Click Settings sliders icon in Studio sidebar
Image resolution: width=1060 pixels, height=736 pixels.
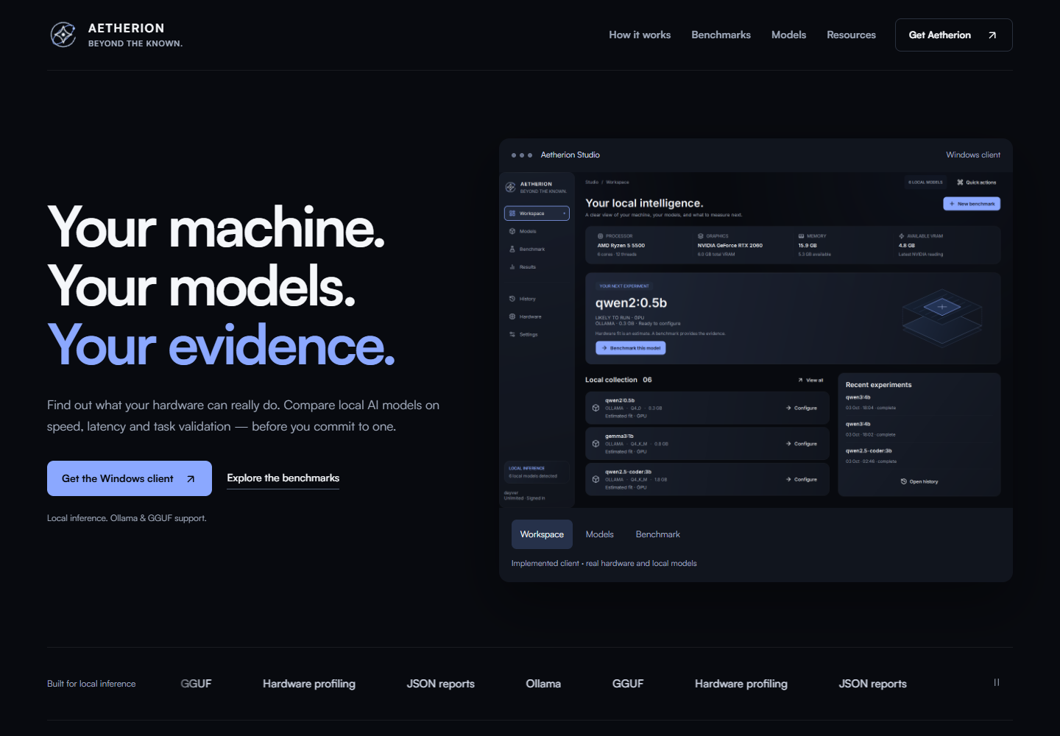pos(512,334)
